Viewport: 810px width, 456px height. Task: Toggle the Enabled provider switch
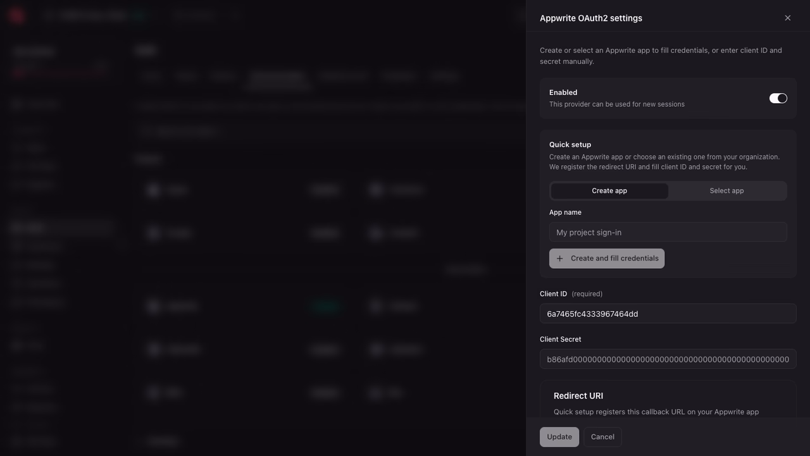pos(778,98)
